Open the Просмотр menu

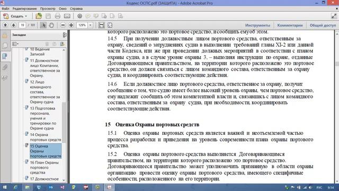tap(48, 8)
